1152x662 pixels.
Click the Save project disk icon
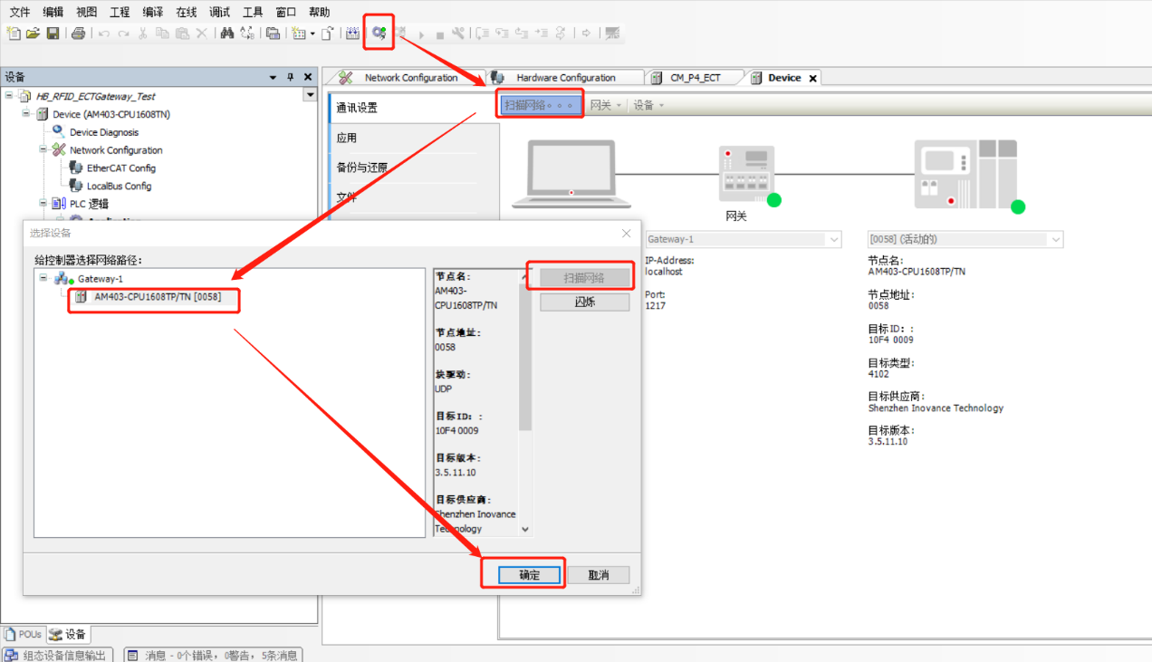tap(53, 34)
